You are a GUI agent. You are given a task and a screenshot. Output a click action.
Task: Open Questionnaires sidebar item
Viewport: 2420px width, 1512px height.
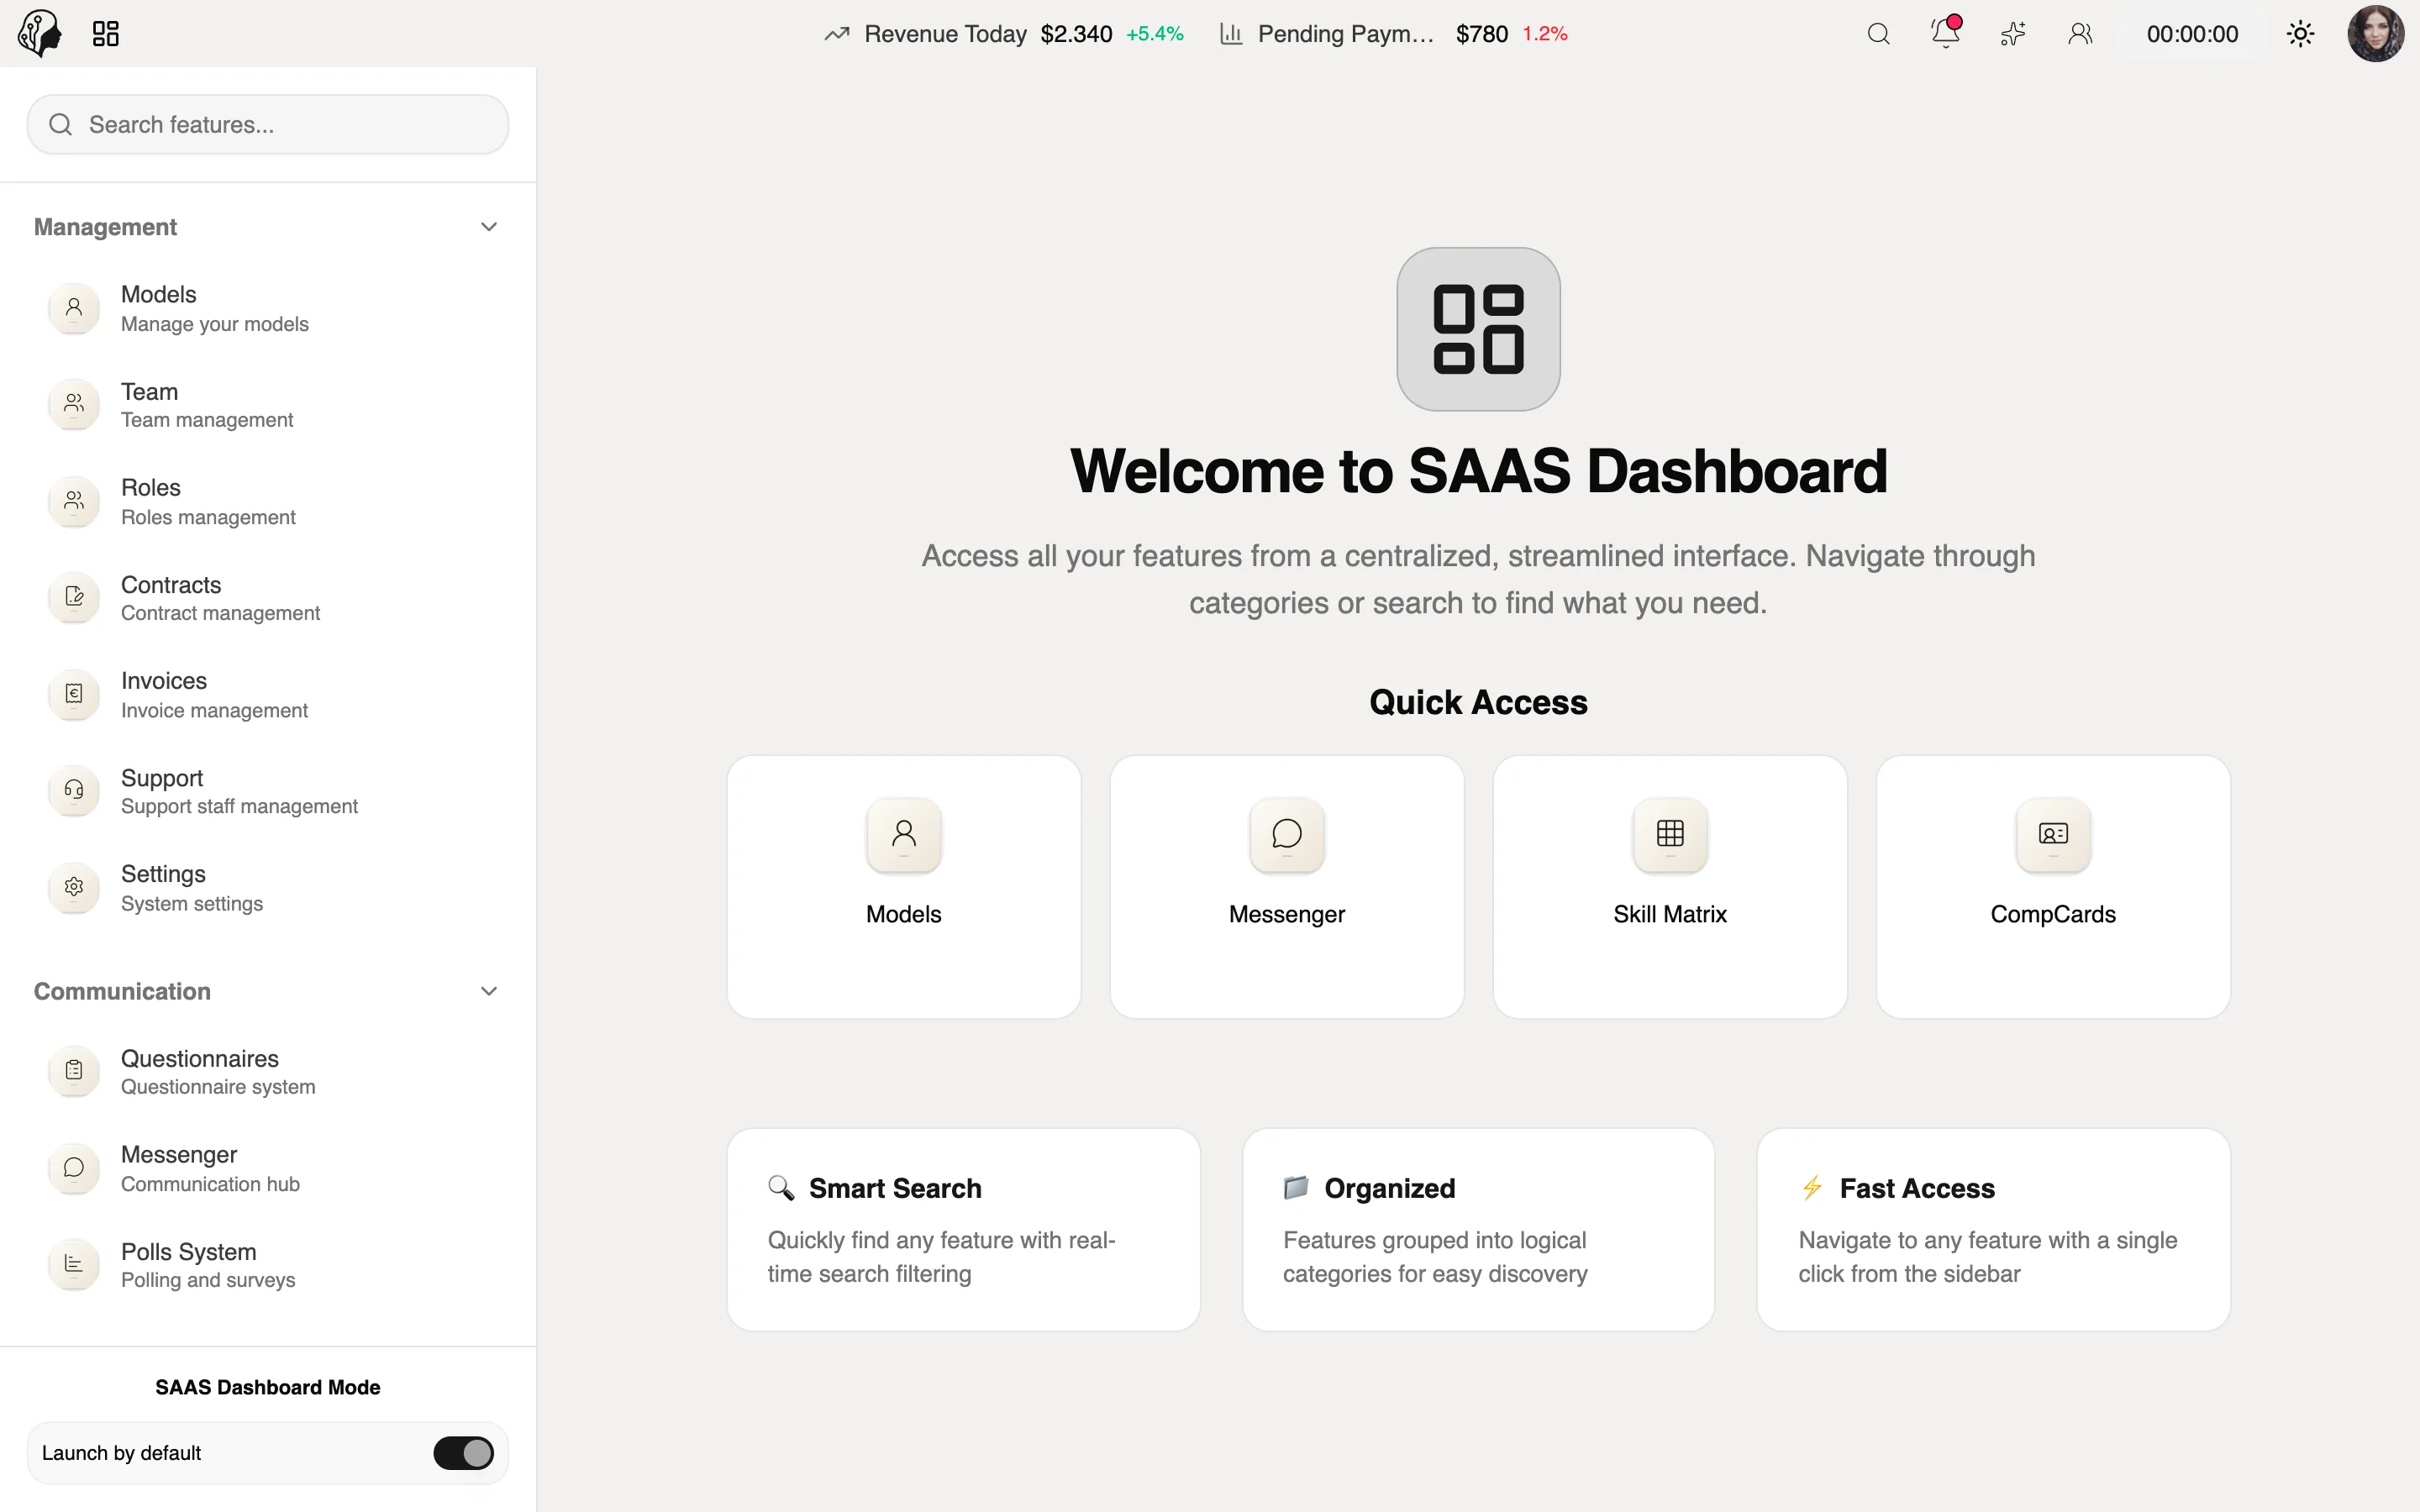(x=268, y=1071)
